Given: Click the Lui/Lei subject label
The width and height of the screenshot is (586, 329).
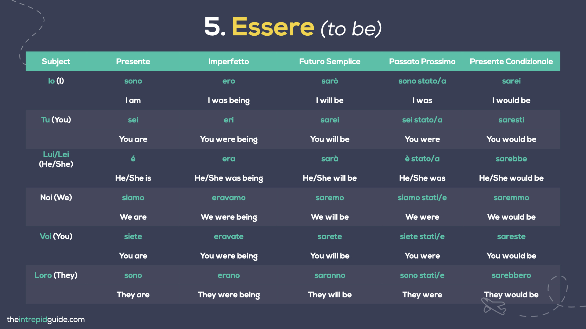Looking at the screenshot, I should point(56,154).
